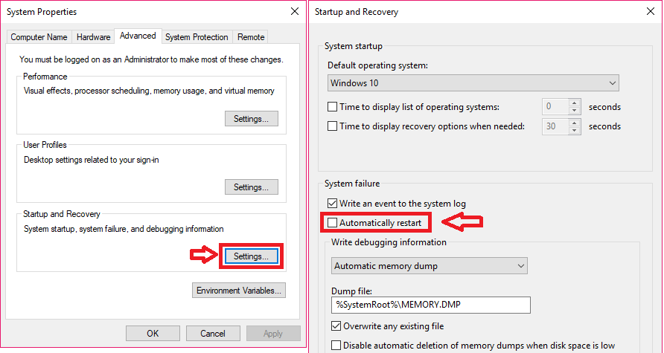Go to the Remote tab
Viewport: 664px width, 353px height.
251,37
